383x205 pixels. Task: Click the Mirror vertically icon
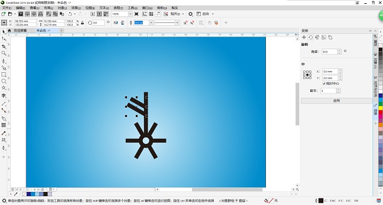(123, 23)
